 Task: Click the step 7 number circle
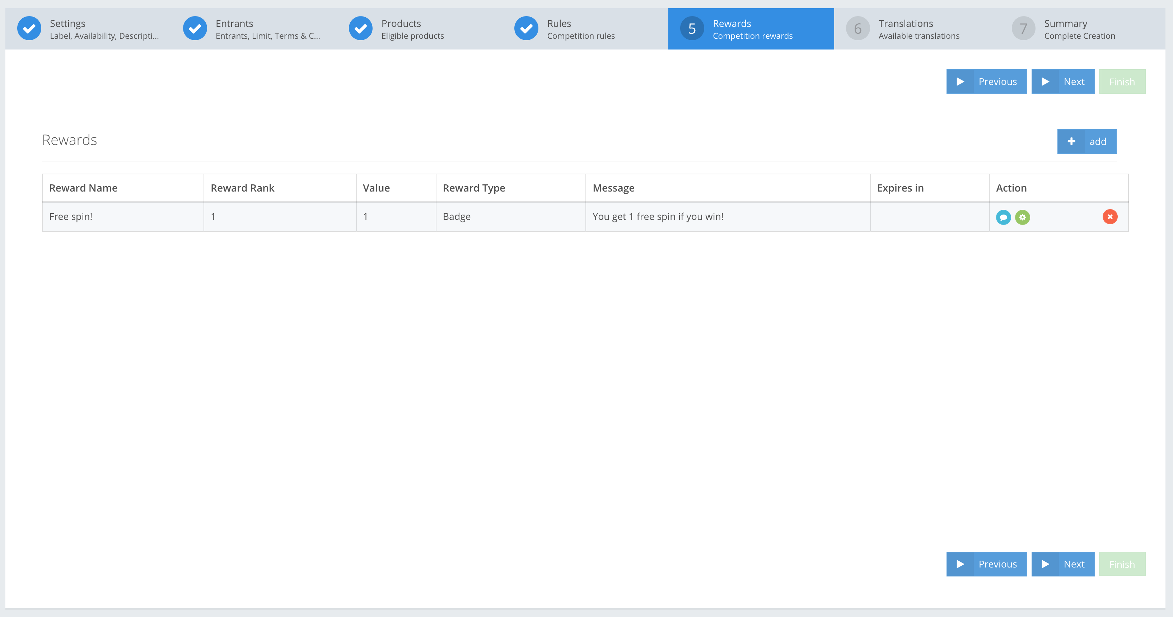[x=1023, y=29]
